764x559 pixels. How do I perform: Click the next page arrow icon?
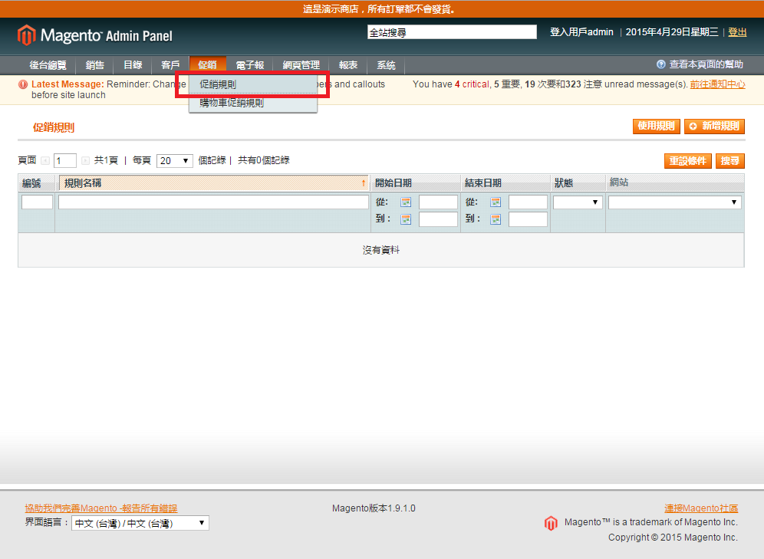(x=85, y=161)
